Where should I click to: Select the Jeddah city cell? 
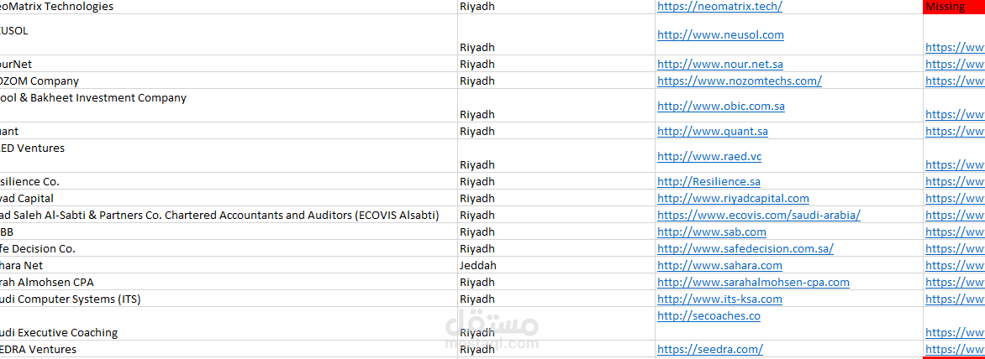pyautogui.click(x=556, y=265)
